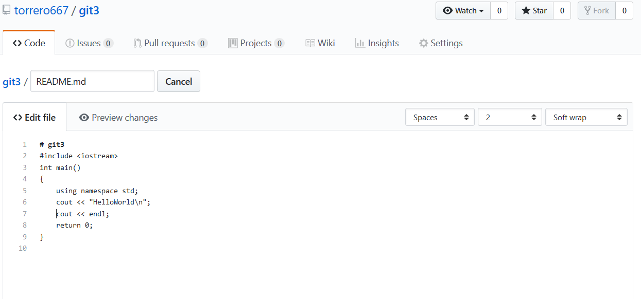Image resolution: width=641 pixels, height=299 pixels.
Task: Click the Issues count badge
Action: pyautogui.click(x=108, y=43)
